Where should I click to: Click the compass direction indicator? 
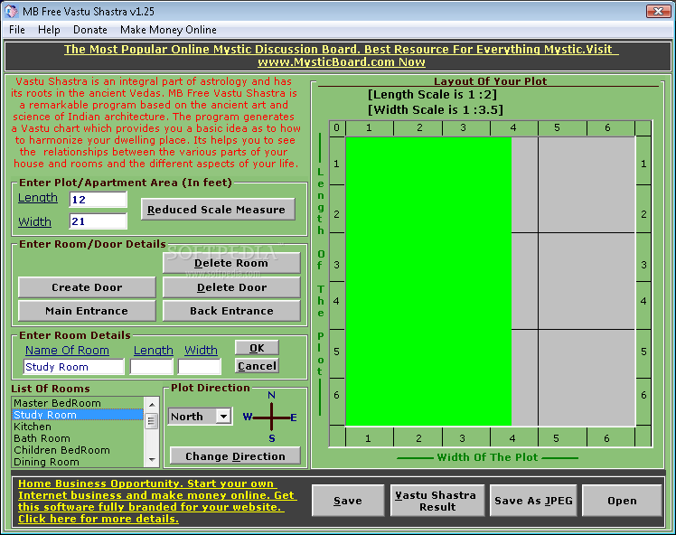coord(270,417)
